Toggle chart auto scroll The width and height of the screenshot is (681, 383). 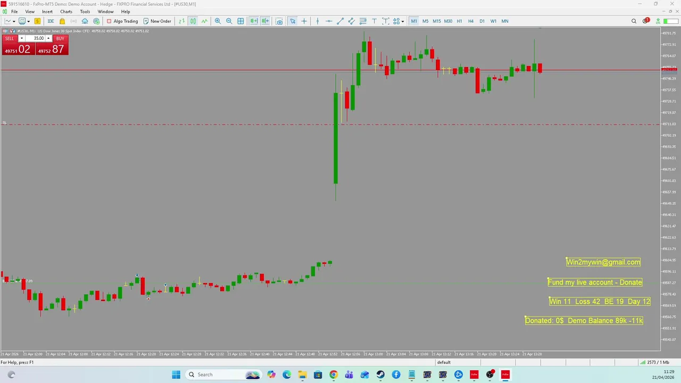[254, 21]
